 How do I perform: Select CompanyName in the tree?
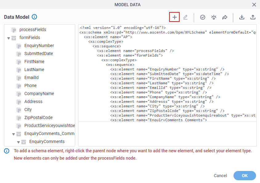click(x=39, y=93)
